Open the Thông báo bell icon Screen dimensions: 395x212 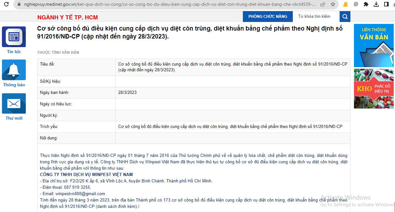click(14, 70)
